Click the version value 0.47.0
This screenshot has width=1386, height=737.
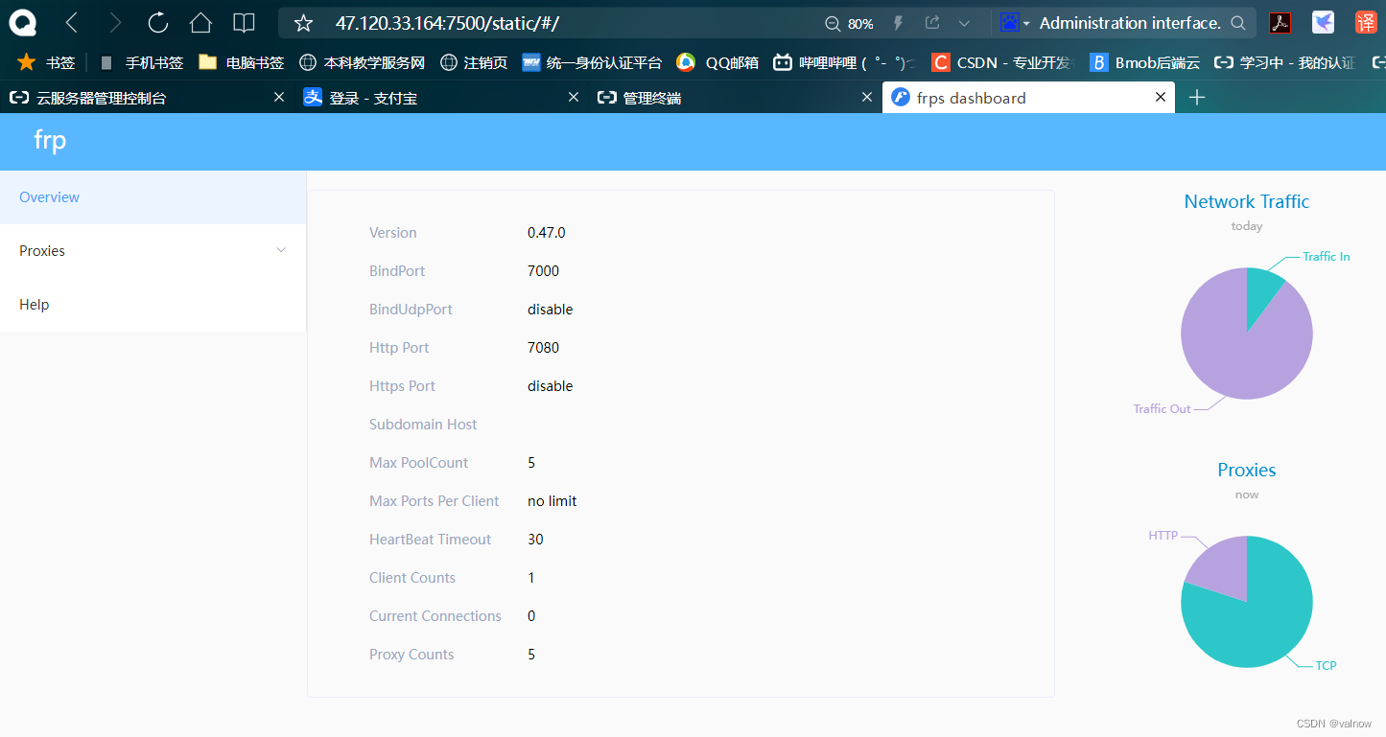(547, 233)
